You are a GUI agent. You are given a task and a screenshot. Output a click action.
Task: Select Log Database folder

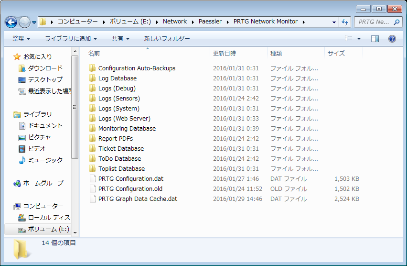point(118,78)
